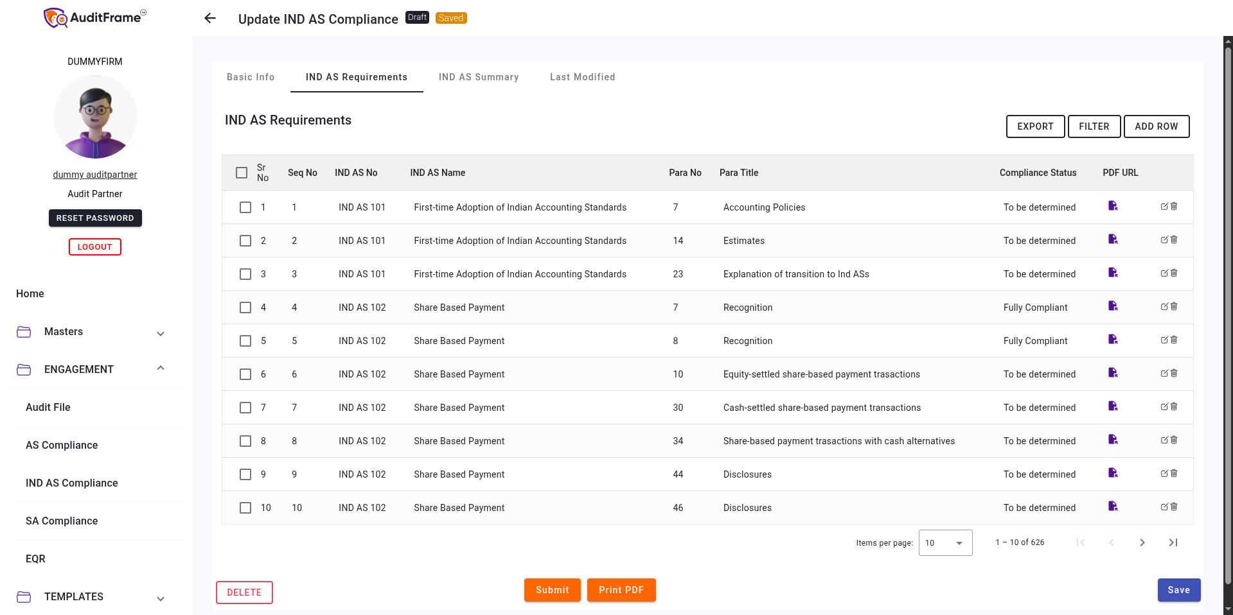1233x615 pixels.
Task: Go to the next page of results
Action: (x=1142, y=542)
